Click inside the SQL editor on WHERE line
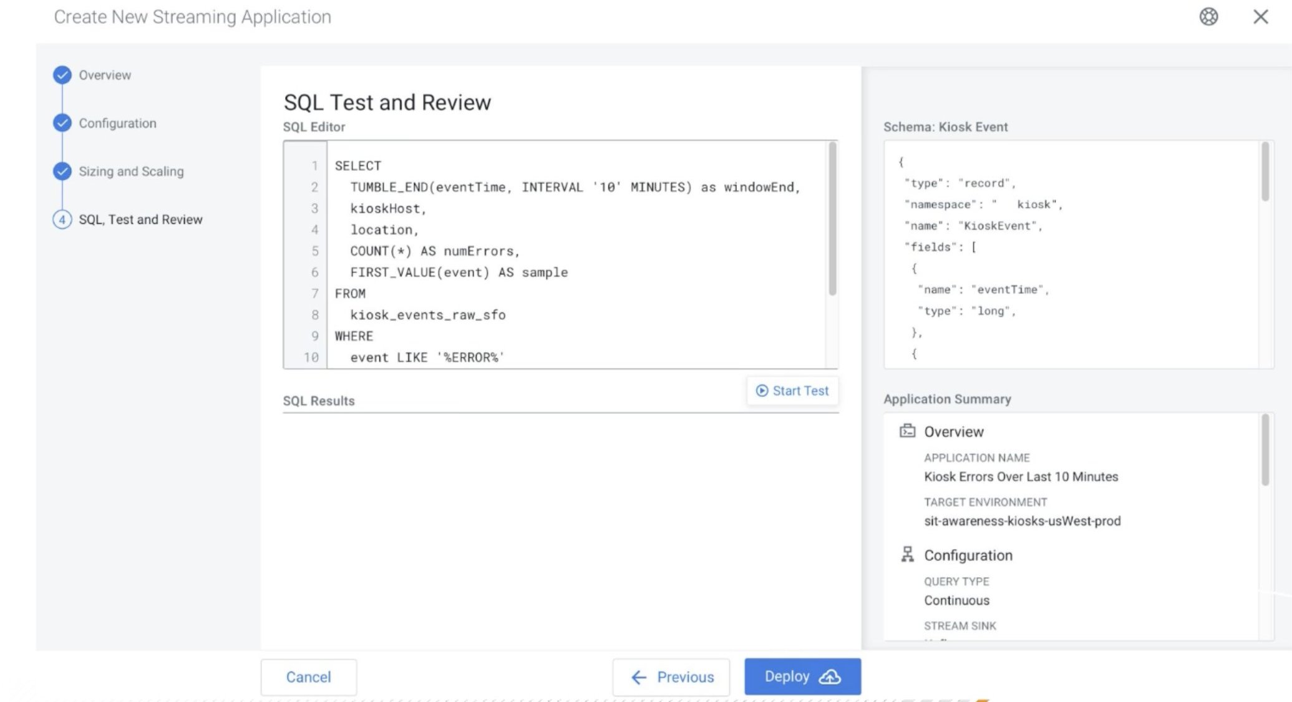 [354, 336]
